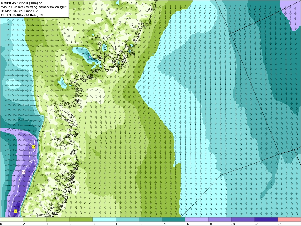Click the "25" gust contour label
The image size is (301, 226).
point(23,172)
